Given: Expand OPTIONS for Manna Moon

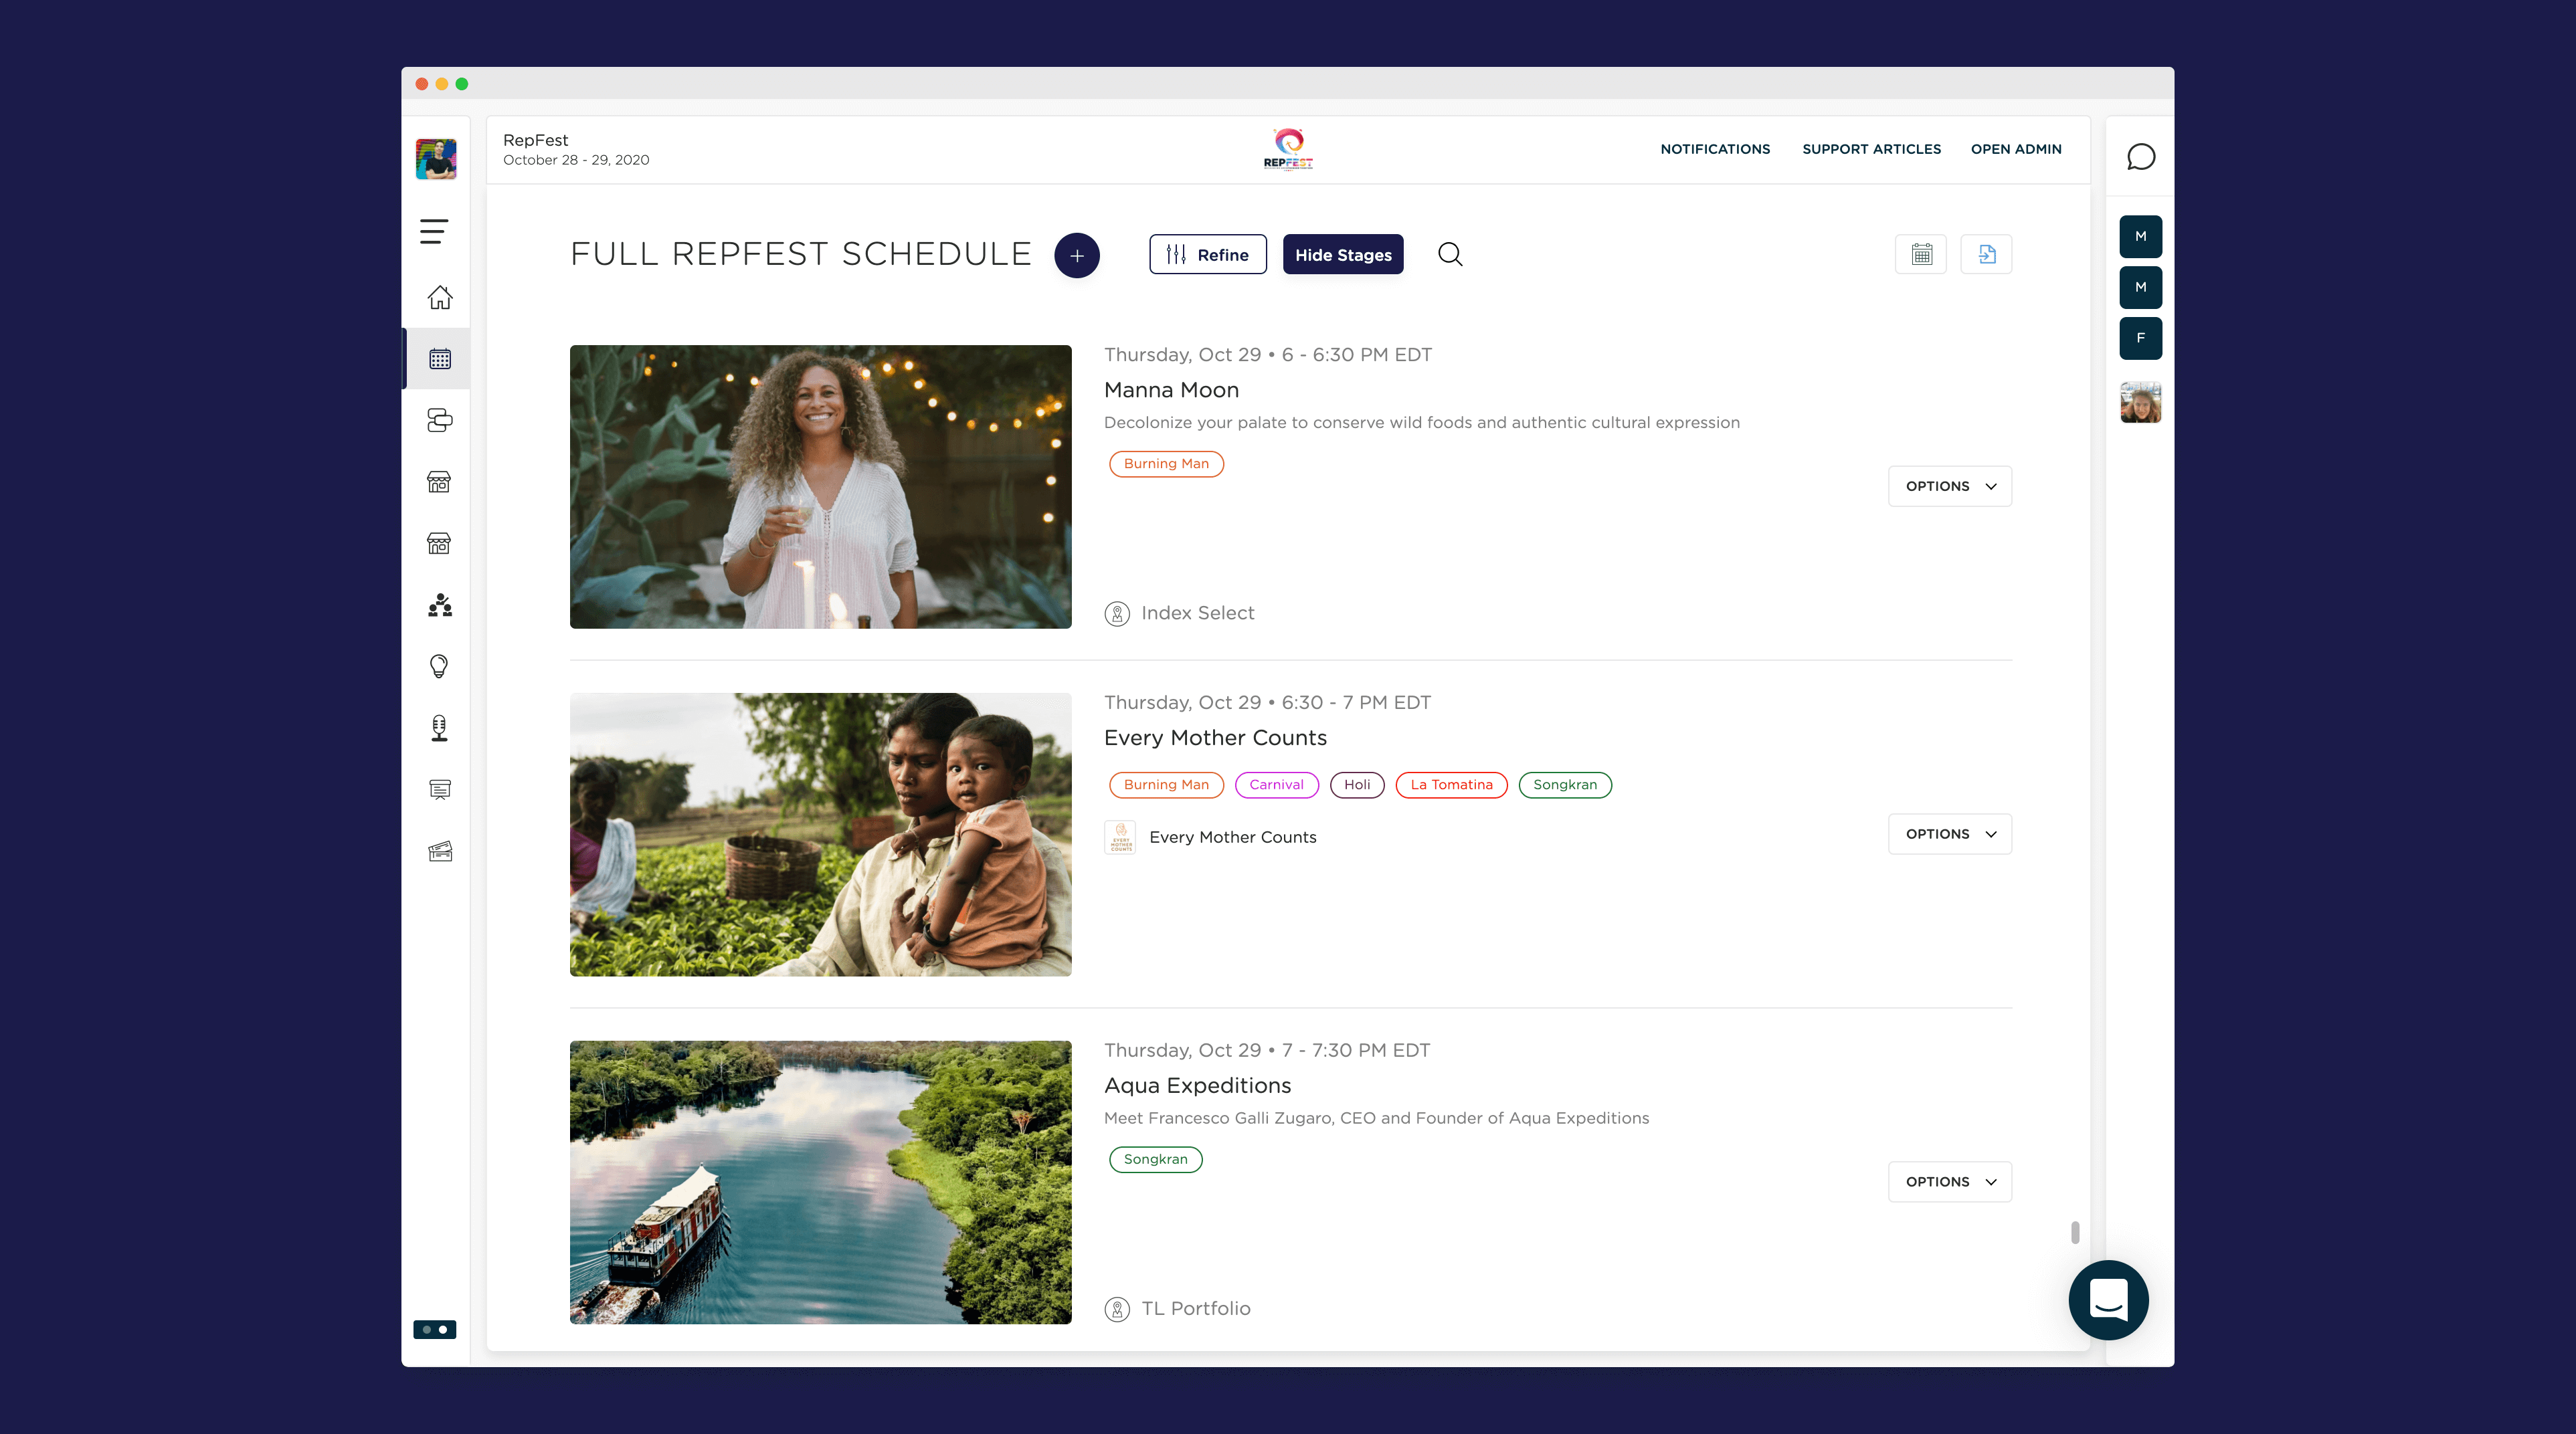Looking at the screenshot, I should pos(1949,487).
